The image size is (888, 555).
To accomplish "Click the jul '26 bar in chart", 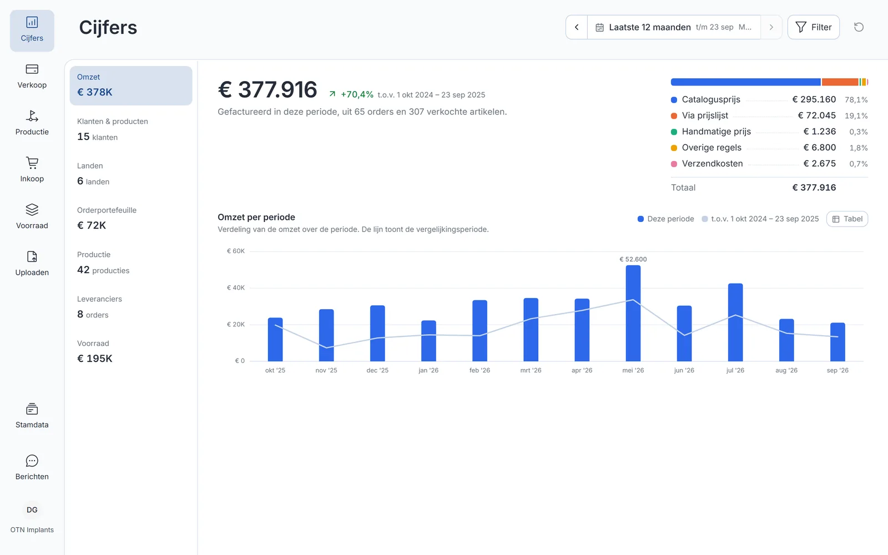I will click(735, 322).
